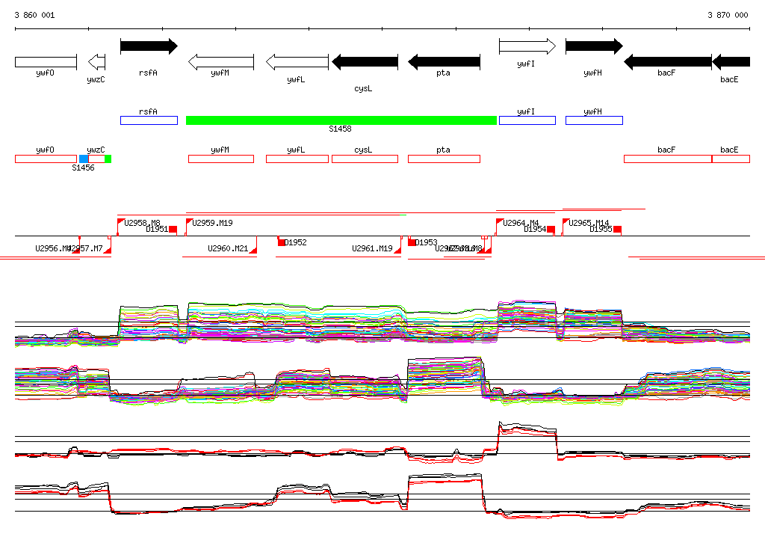Click the start coordinate "3 860 001"
This screenshot has width=765, height=534.
[x=34, y=15]
